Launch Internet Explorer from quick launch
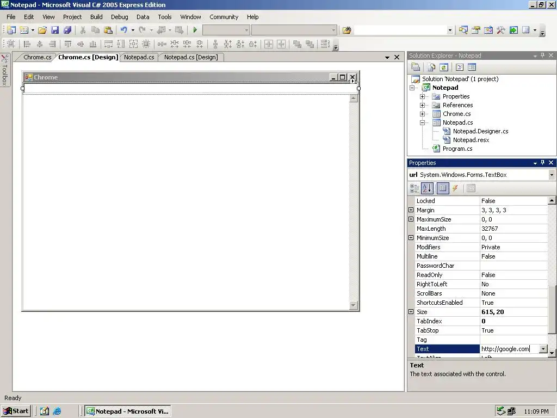The image size is (557, 418). coord(57,411)
